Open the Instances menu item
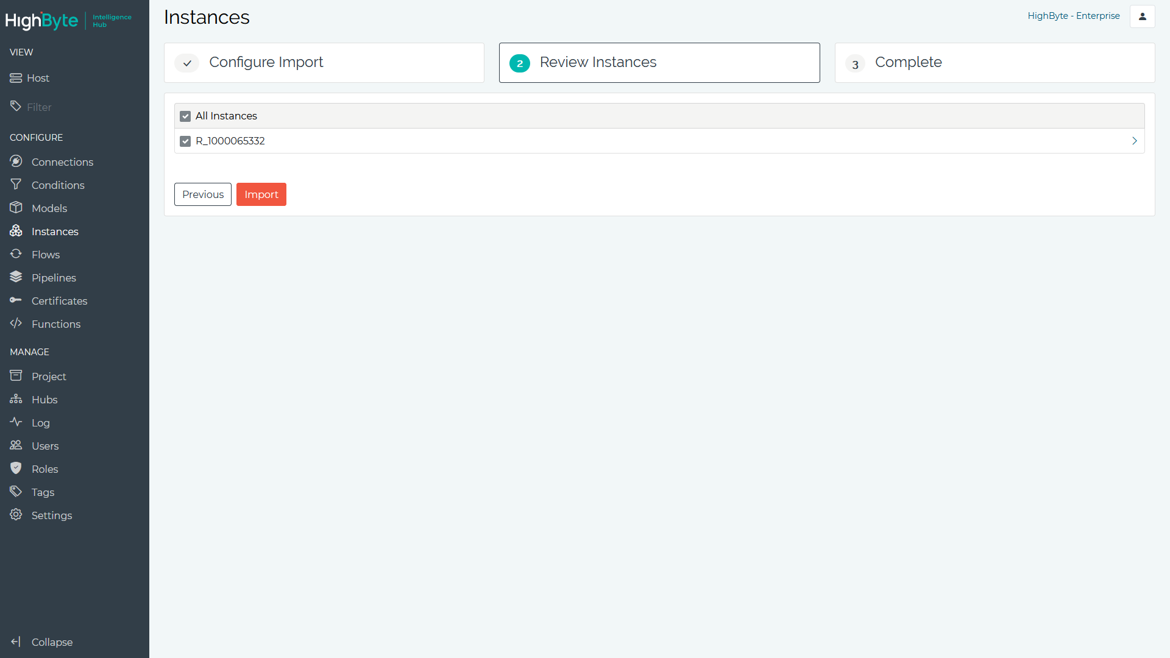 point(55,231)
